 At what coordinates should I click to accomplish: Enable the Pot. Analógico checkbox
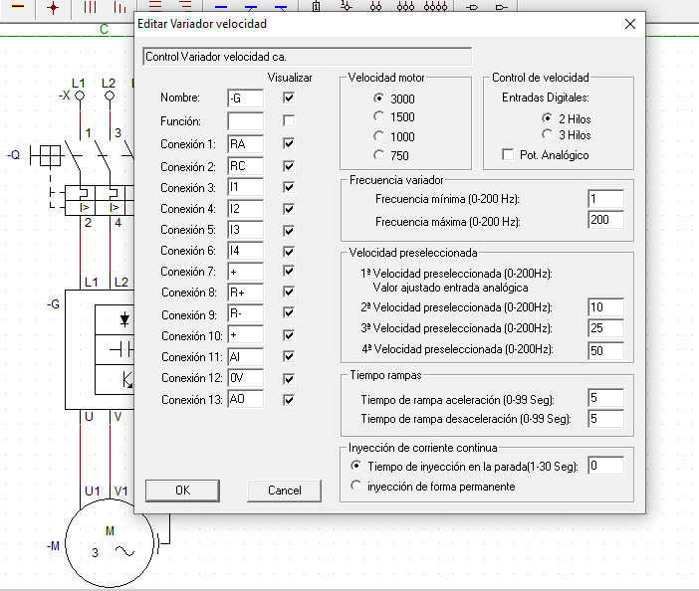(x=509, y=155)
